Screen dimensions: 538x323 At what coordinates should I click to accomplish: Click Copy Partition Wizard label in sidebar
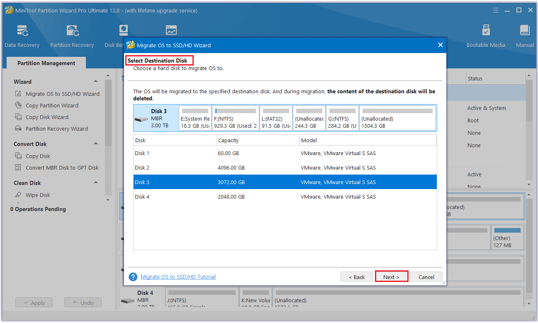(52, 105)
